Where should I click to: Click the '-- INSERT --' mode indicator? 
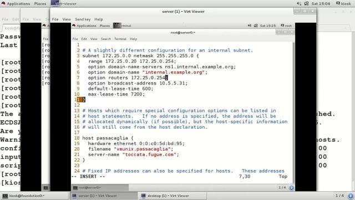[88, 177]
